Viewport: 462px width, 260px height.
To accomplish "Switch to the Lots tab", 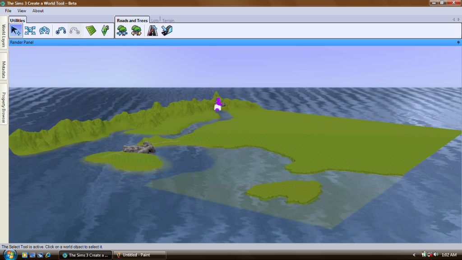I will click(155, 21).
